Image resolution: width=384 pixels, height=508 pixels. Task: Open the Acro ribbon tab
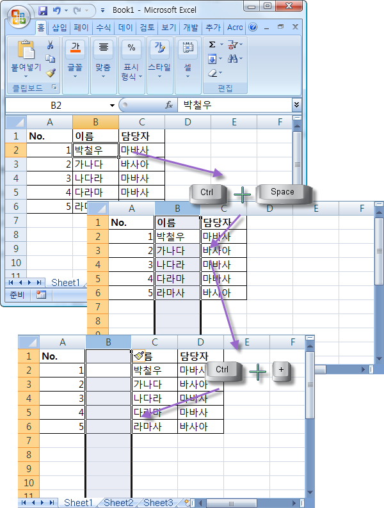click(x=235, y=28)
